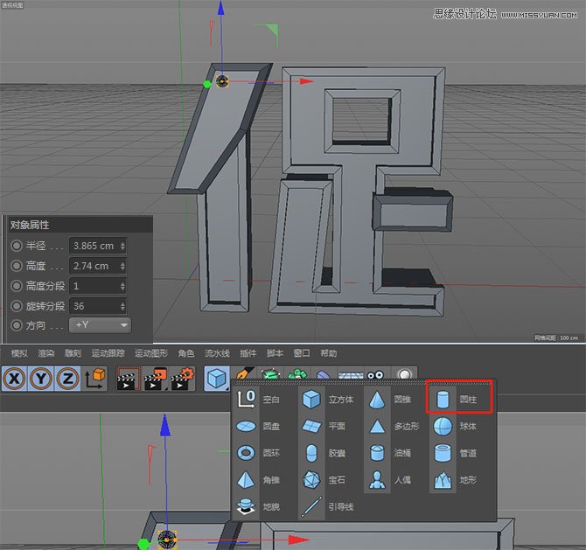Open the 帮助 menu

pos(329,353)
